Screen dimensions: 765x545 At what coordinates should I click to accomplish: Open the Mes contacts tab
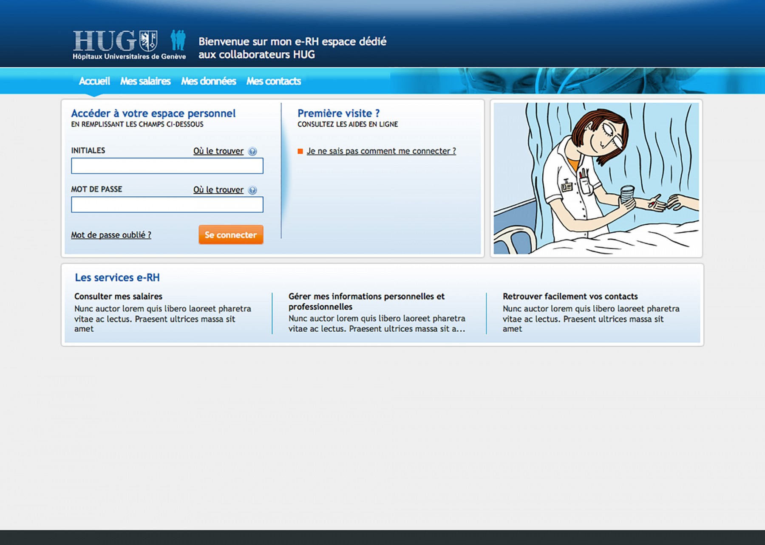[x=273, y=81]
